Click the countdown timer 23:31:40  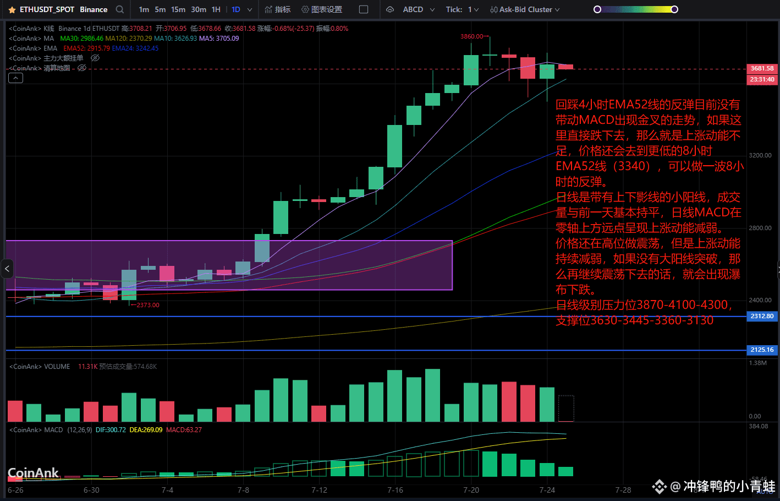coord(762,79)
